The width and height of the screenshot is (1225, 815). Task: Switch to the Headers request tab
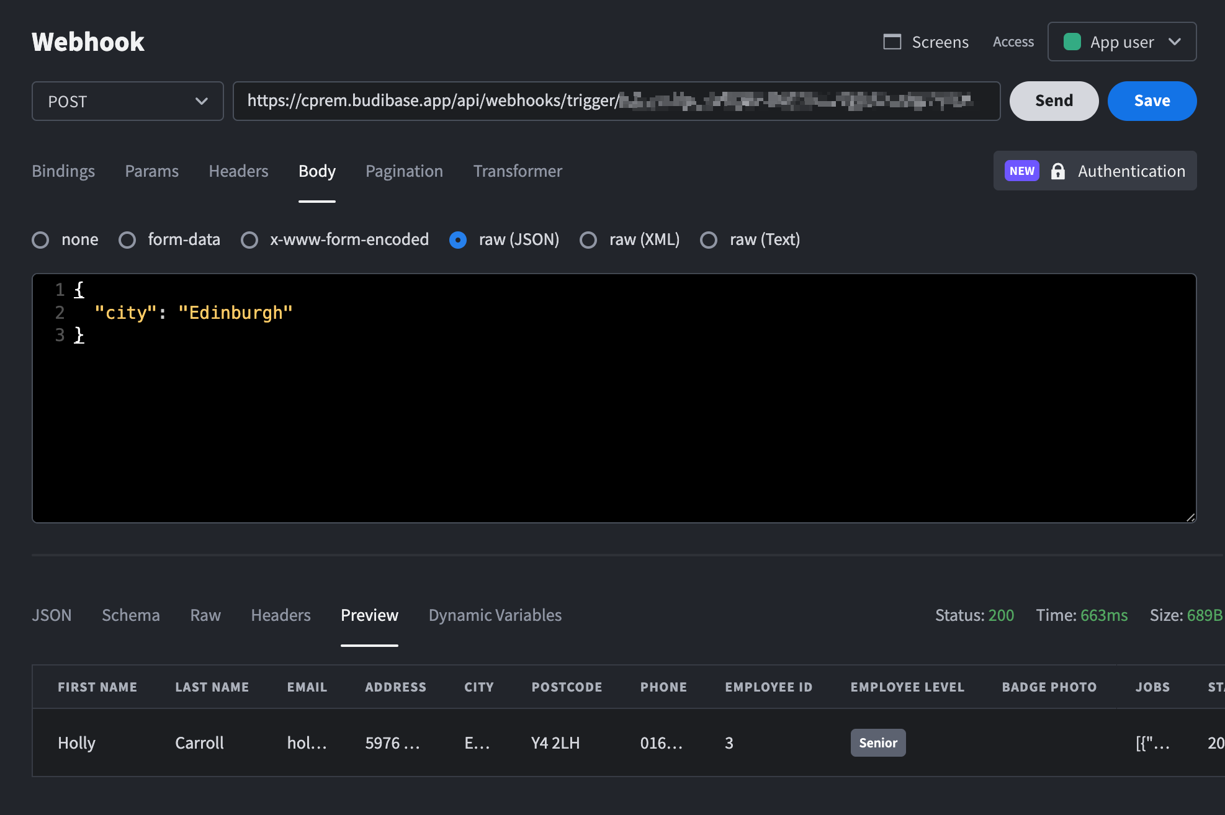pos(238,171)
